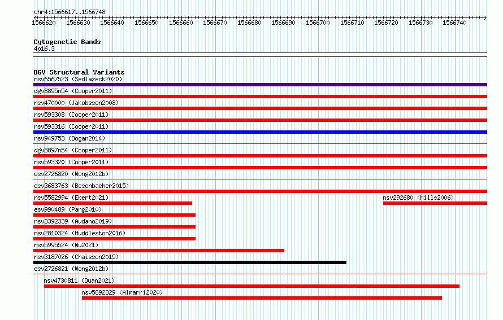
Task: Select the blue nsv593316 variant bar
Action: (x=260, y=132)
